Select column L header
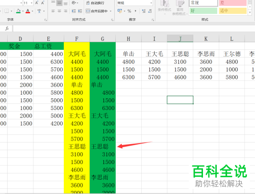This screenshot has height=194, width=255. (232, 39)
